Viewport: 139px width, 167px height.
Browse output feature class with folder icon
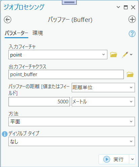click(130, 74)
